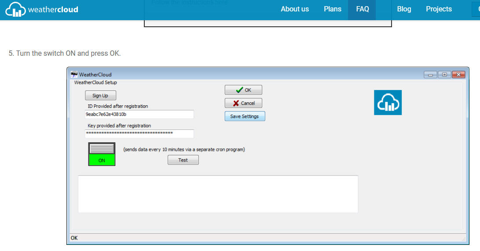
Task: Confirm with the OK checkmark button
Action: tap(243, 90)
